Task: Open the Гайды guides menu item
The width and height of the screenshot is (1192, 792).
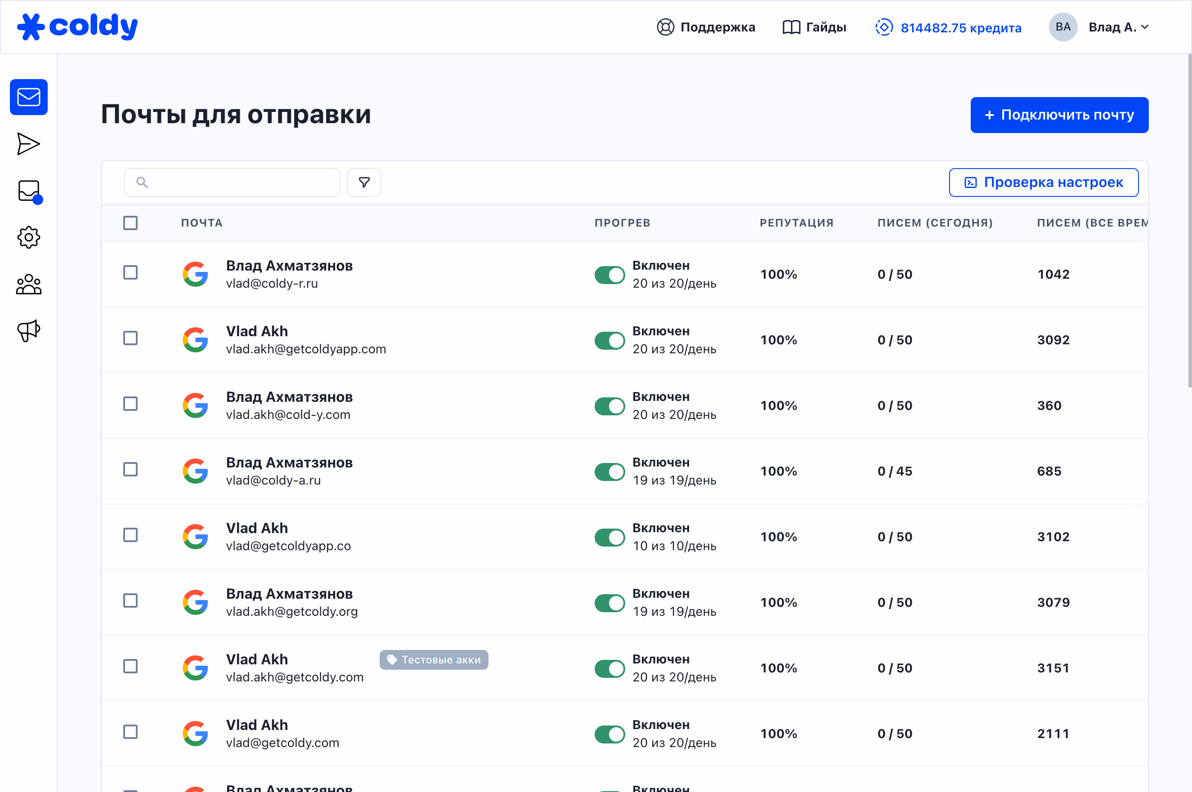Action: [x=814, y=27]
